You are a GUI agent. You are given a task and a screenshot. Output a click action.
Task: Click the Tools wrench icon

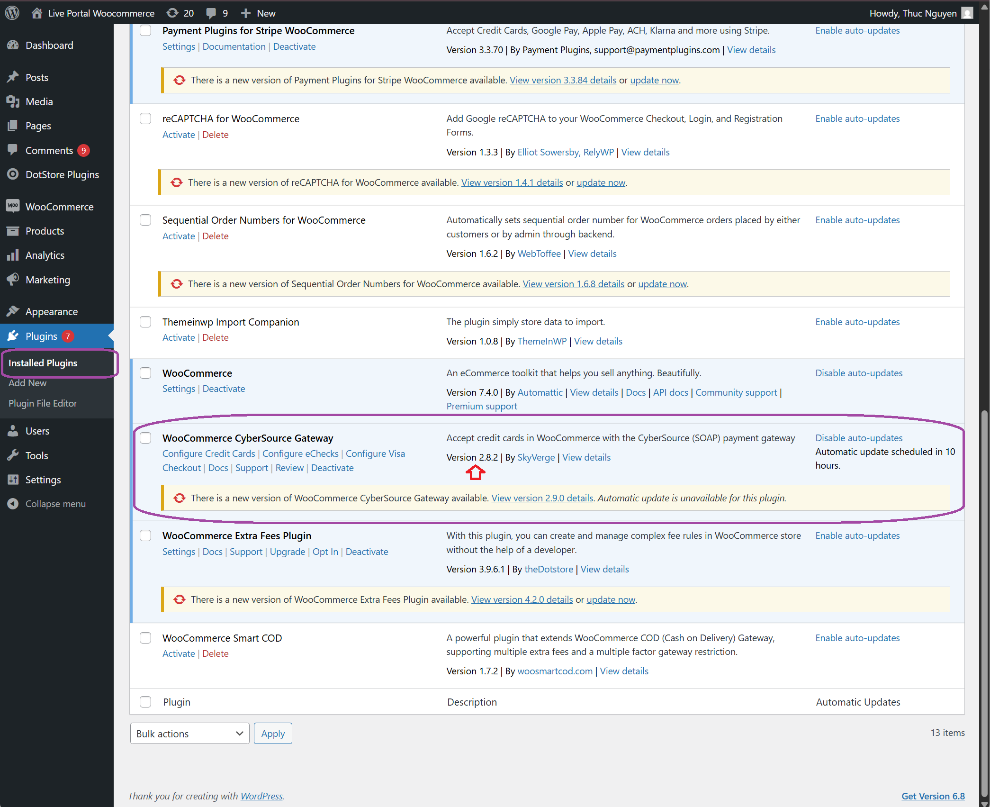pos(13,455)
